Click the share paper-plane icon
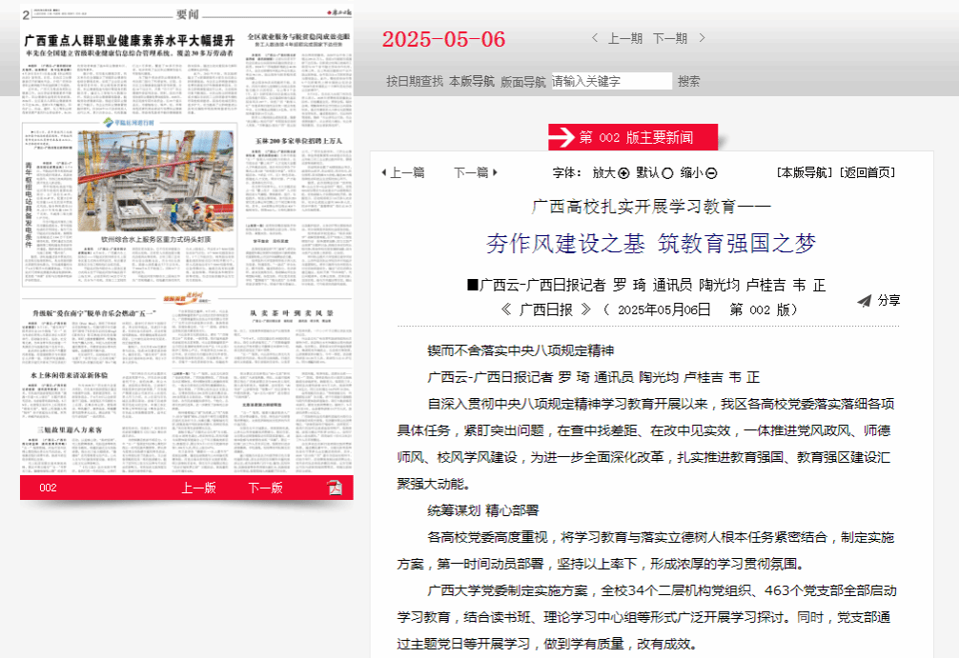Viewport: 959px width, 658px height. (864, 301)
